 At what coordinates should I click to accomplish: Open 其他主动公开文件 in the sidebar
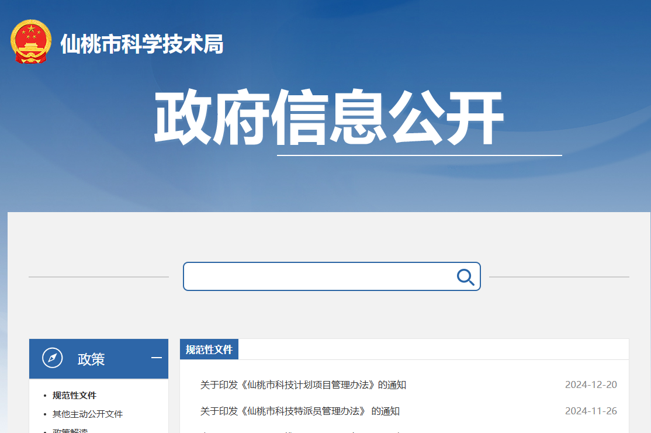coord(88,414)
